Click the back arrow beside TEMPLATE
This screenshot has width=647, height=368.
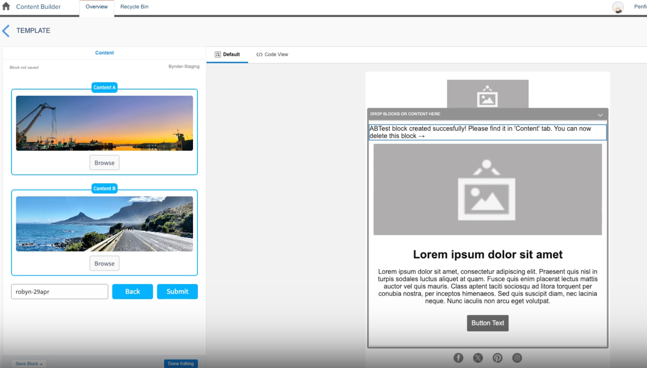coord(6,31)
